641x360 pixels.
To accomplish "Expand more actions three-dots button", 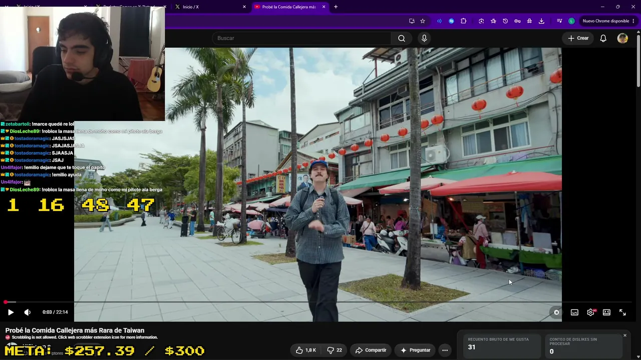I will click(445, 350).
